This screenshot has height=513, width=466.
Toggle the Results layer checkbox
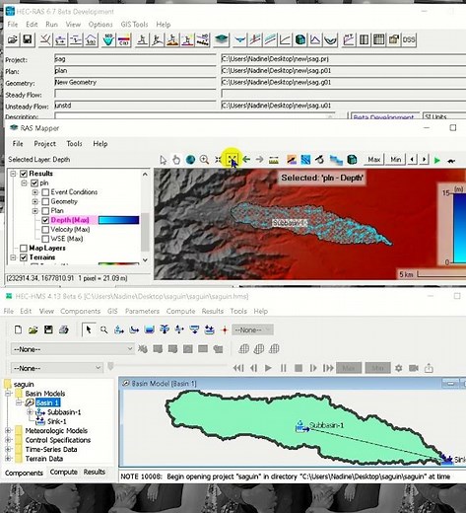click(x=24, y=174)
